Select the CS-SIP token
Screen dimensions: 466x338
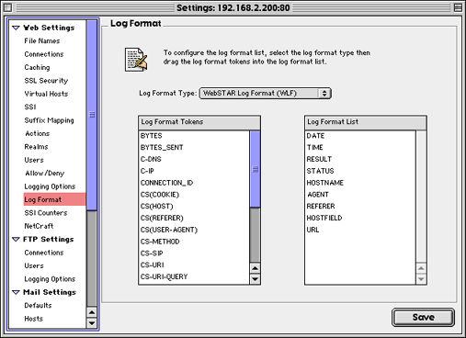point(152,253)
